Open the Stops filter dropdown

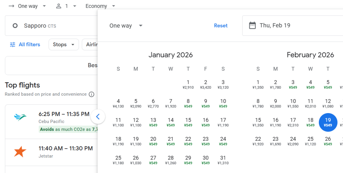click(x=64, y=45)
